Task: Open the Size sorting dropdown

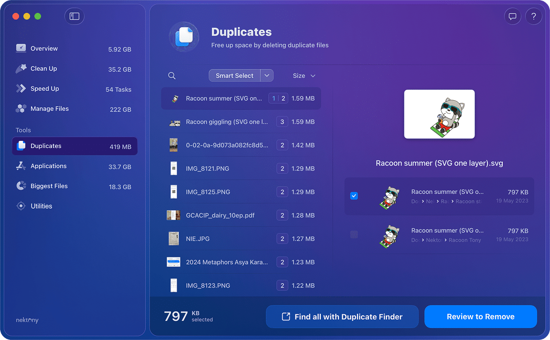Action: tap(313, 75)
